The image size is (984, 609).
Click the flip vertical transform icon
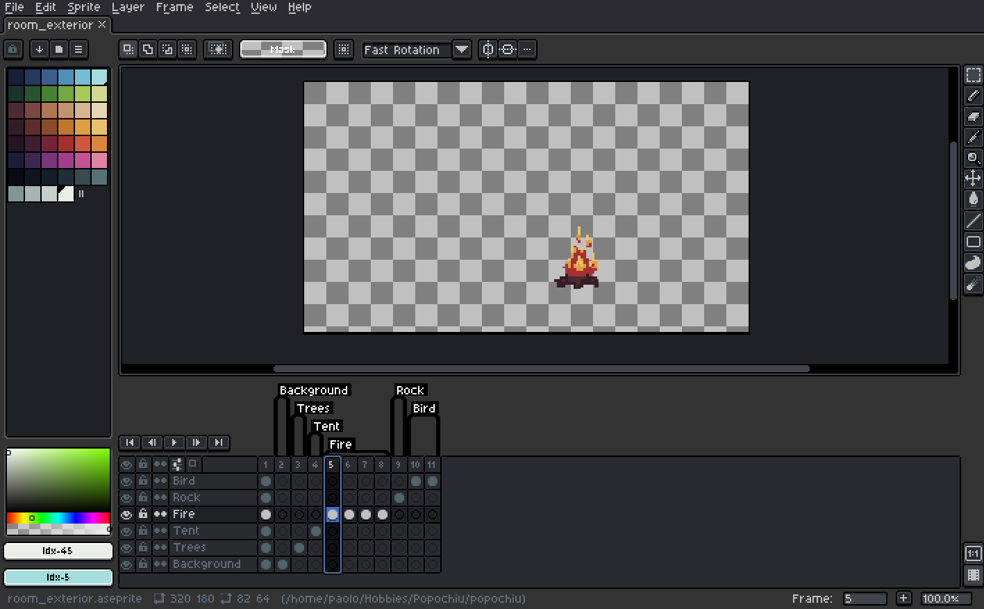point(508,49)
